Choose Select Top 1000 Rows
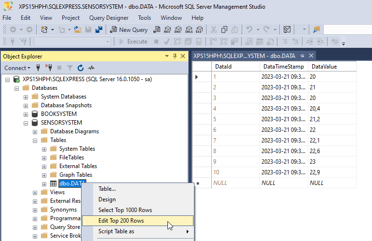This screenshot has height=241, width=372. 138,210
